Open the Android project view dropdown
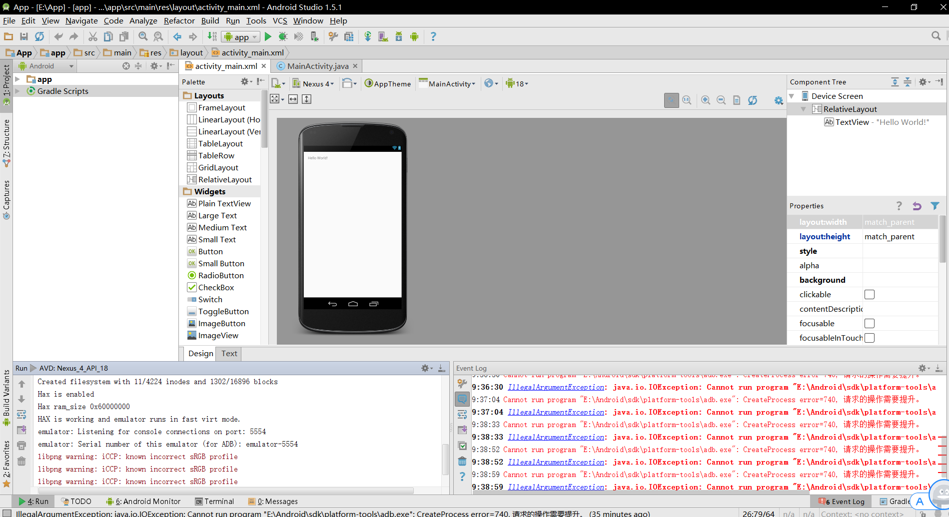Viewport: 949px width, 517px height. tap(46, 66)
